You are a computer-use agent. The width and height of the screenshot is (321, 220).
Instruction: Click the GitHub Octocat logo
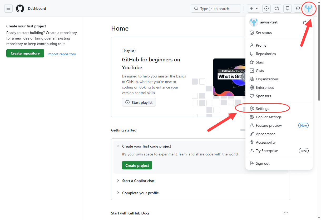tap(20, 8)
